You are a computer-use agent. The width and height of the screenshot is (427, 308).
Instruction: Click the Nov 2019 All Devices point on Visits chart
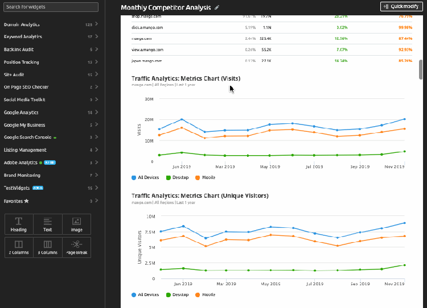tap(404, 119)
